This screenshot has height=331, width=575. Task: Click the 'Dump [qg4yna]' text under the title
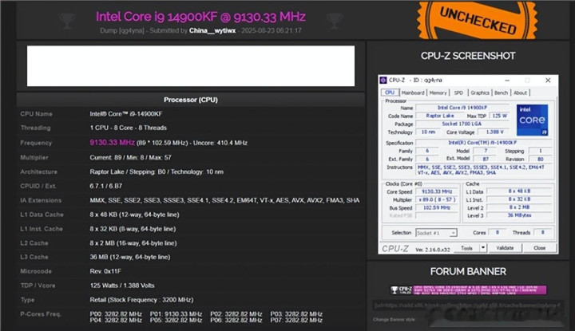(121, 30)
